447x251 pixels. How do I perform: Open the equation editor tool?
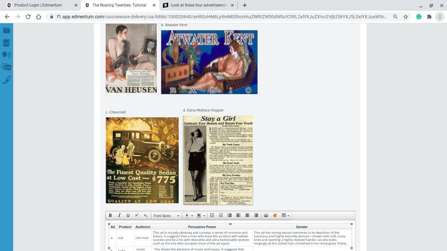pyautogui.click(x=275, y=216)
